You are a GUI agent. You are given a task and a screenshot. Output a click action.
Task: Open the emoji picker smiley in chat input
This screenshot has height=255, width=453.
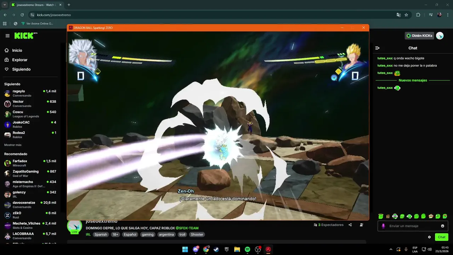click(442, 226)
